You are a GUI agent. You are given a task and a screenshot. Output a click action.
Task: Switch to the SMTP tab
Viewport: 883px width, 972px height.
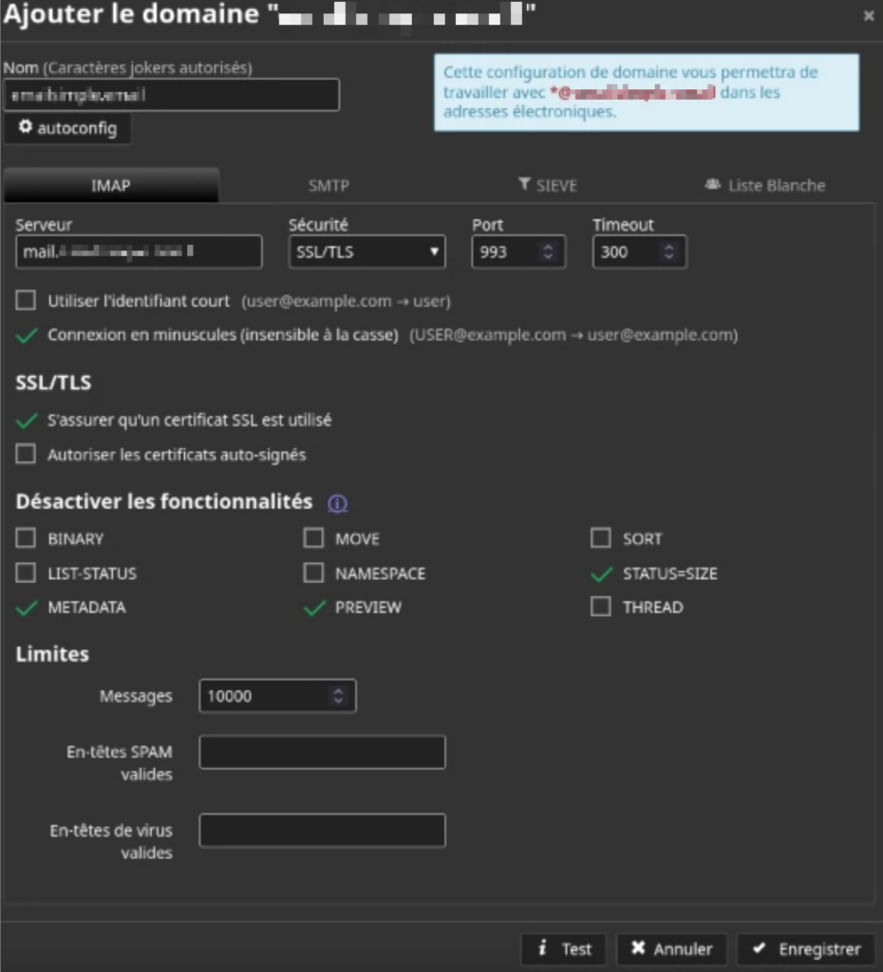pos(329,185)
